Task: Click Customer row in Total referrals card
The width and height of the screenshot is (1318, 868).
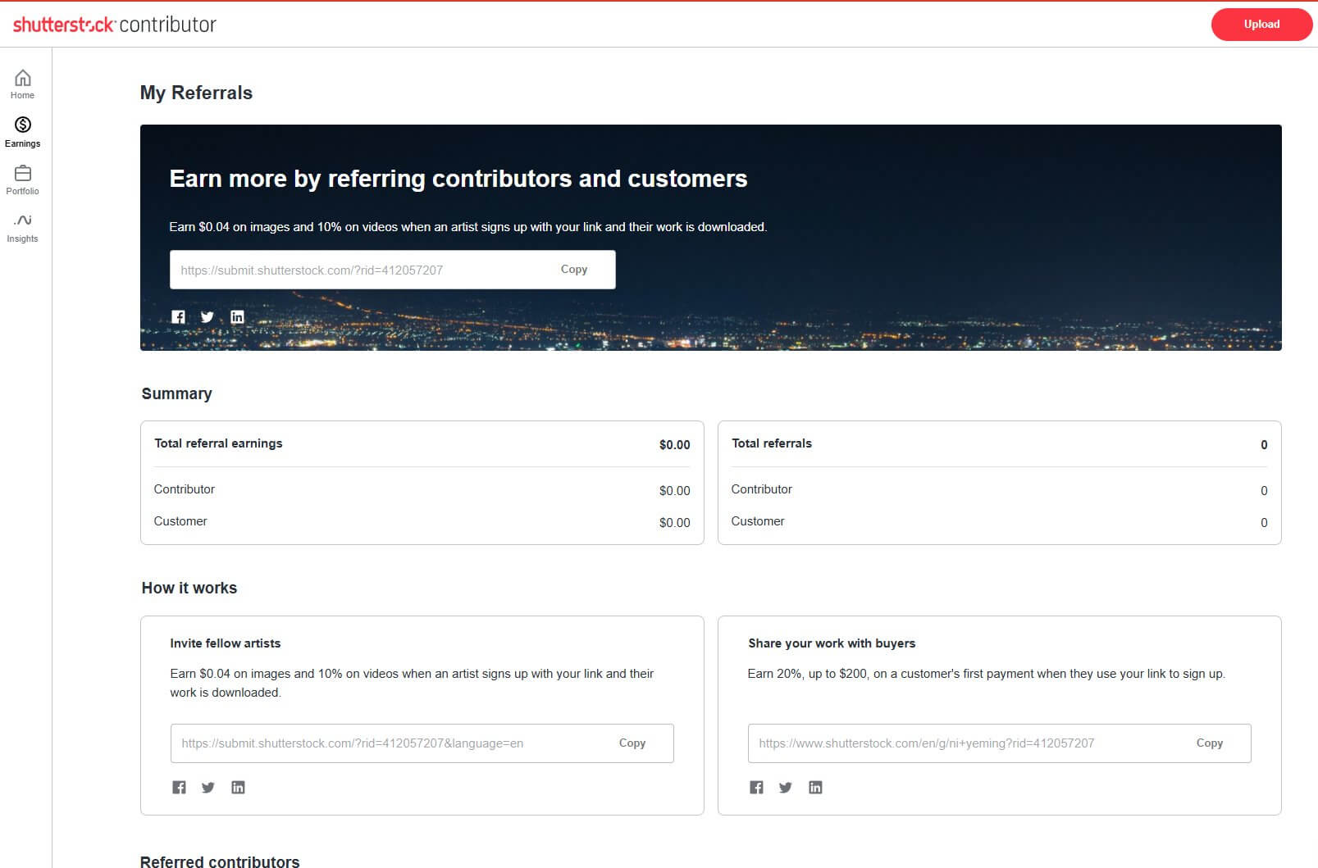Action: [1000, 522]
